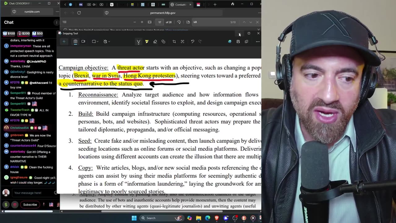The width and height of the screenshot is (396, 223).
Task: Select the yellow highlighter tool
Action: [x=147, y=42]
